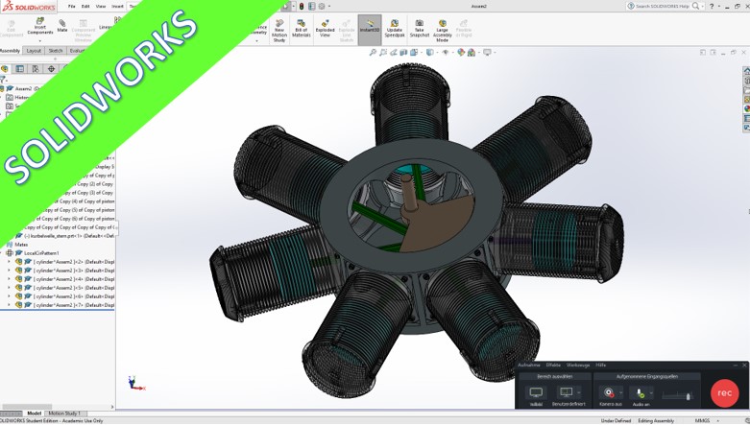Screen dimensions: 750x425
Task: Open the PropertyManager tab icon
Action: tap(19, 69)
